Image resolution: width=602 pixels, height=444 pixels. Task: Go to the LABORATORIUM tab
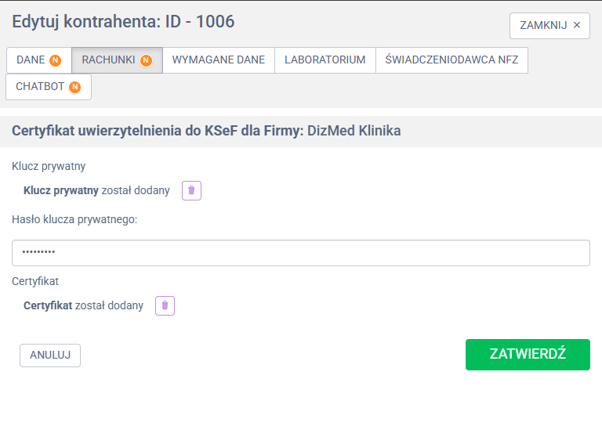[x=325, y=60]
